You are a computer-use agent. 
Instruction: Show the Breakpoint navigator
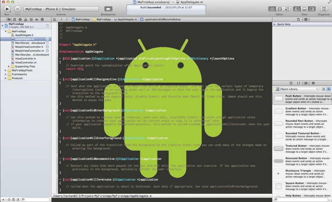point(37,19)
